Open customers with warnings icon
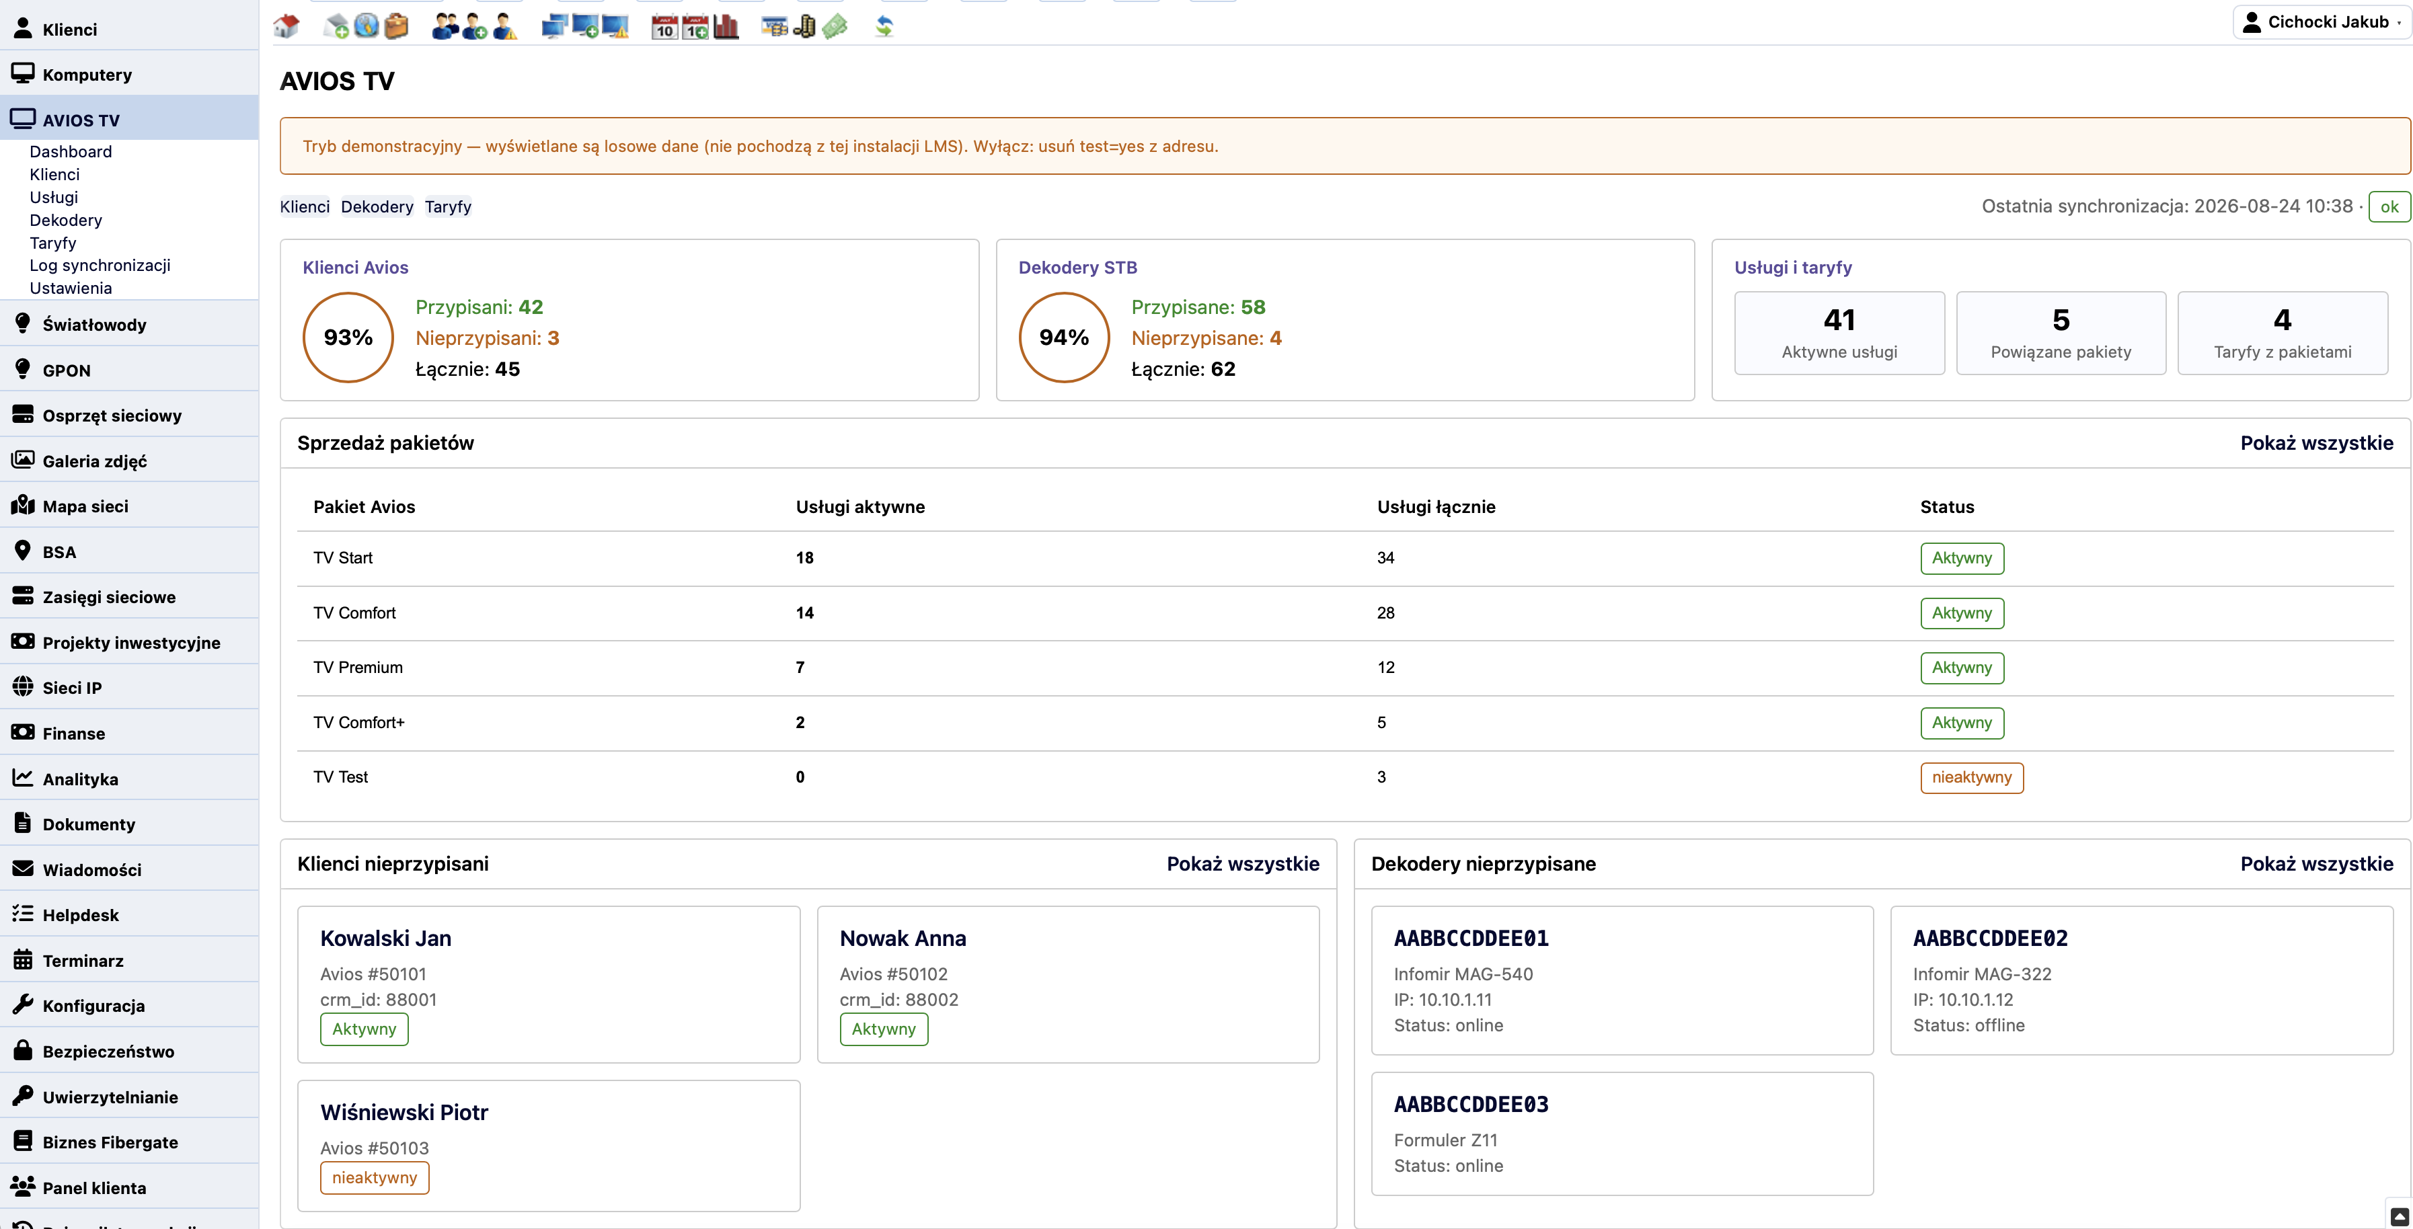2413x1229 pixels. (x=505, y=26)
